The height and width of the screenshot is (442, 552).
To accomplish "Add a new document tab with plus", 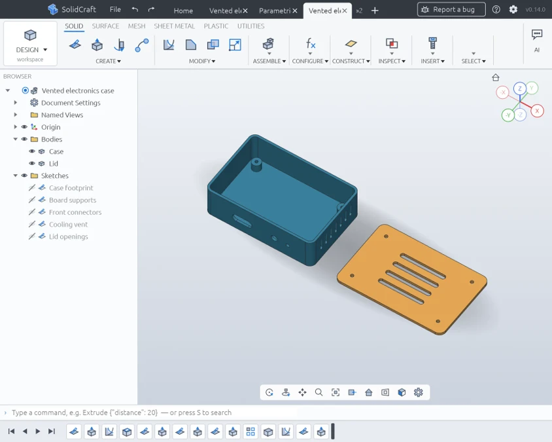I will (x=375, y=10).
